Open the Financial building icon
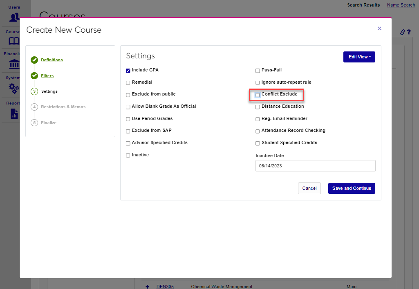419x289 pixels. click(14, 64)
